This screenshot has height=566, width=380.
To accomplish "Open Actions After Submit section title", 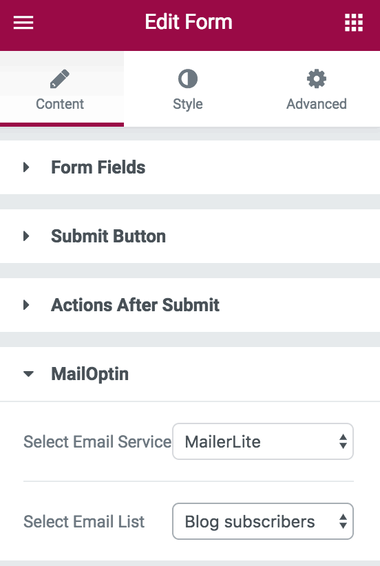I will pyautogui.click(x=135, y=305).
